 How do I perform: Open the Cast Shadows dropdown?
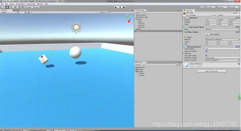click(223, 49)
